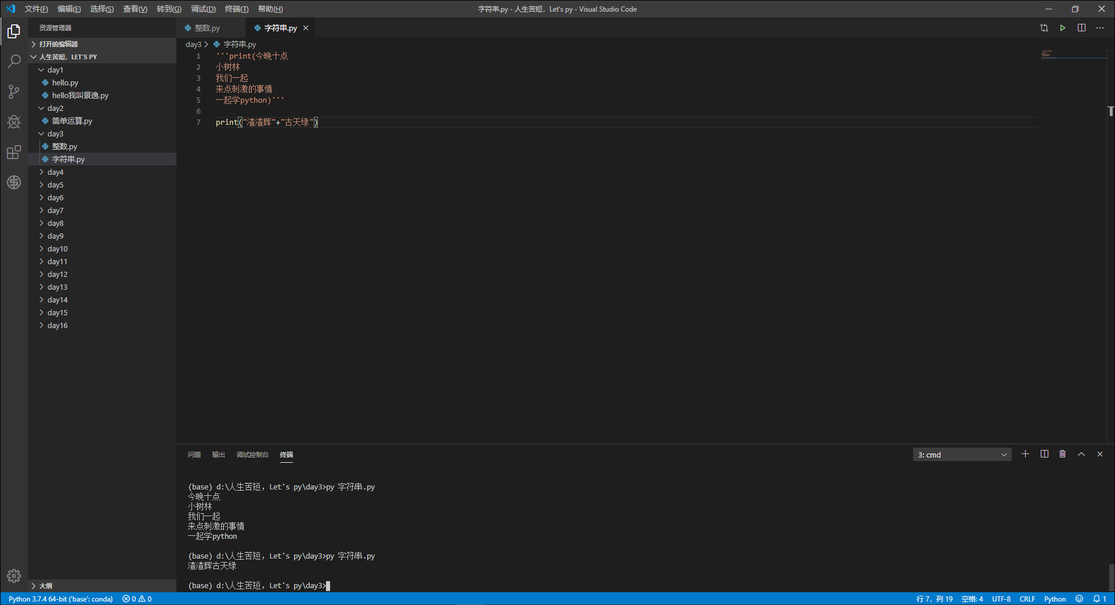
Task: Open changes compare icon in editor toolbar
Action: point(1044,28)
